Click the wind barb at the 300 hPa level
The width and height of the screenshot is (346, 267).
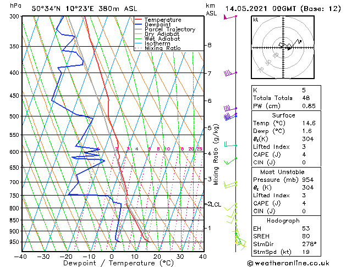pyautogui.click(x=230, y=17)
